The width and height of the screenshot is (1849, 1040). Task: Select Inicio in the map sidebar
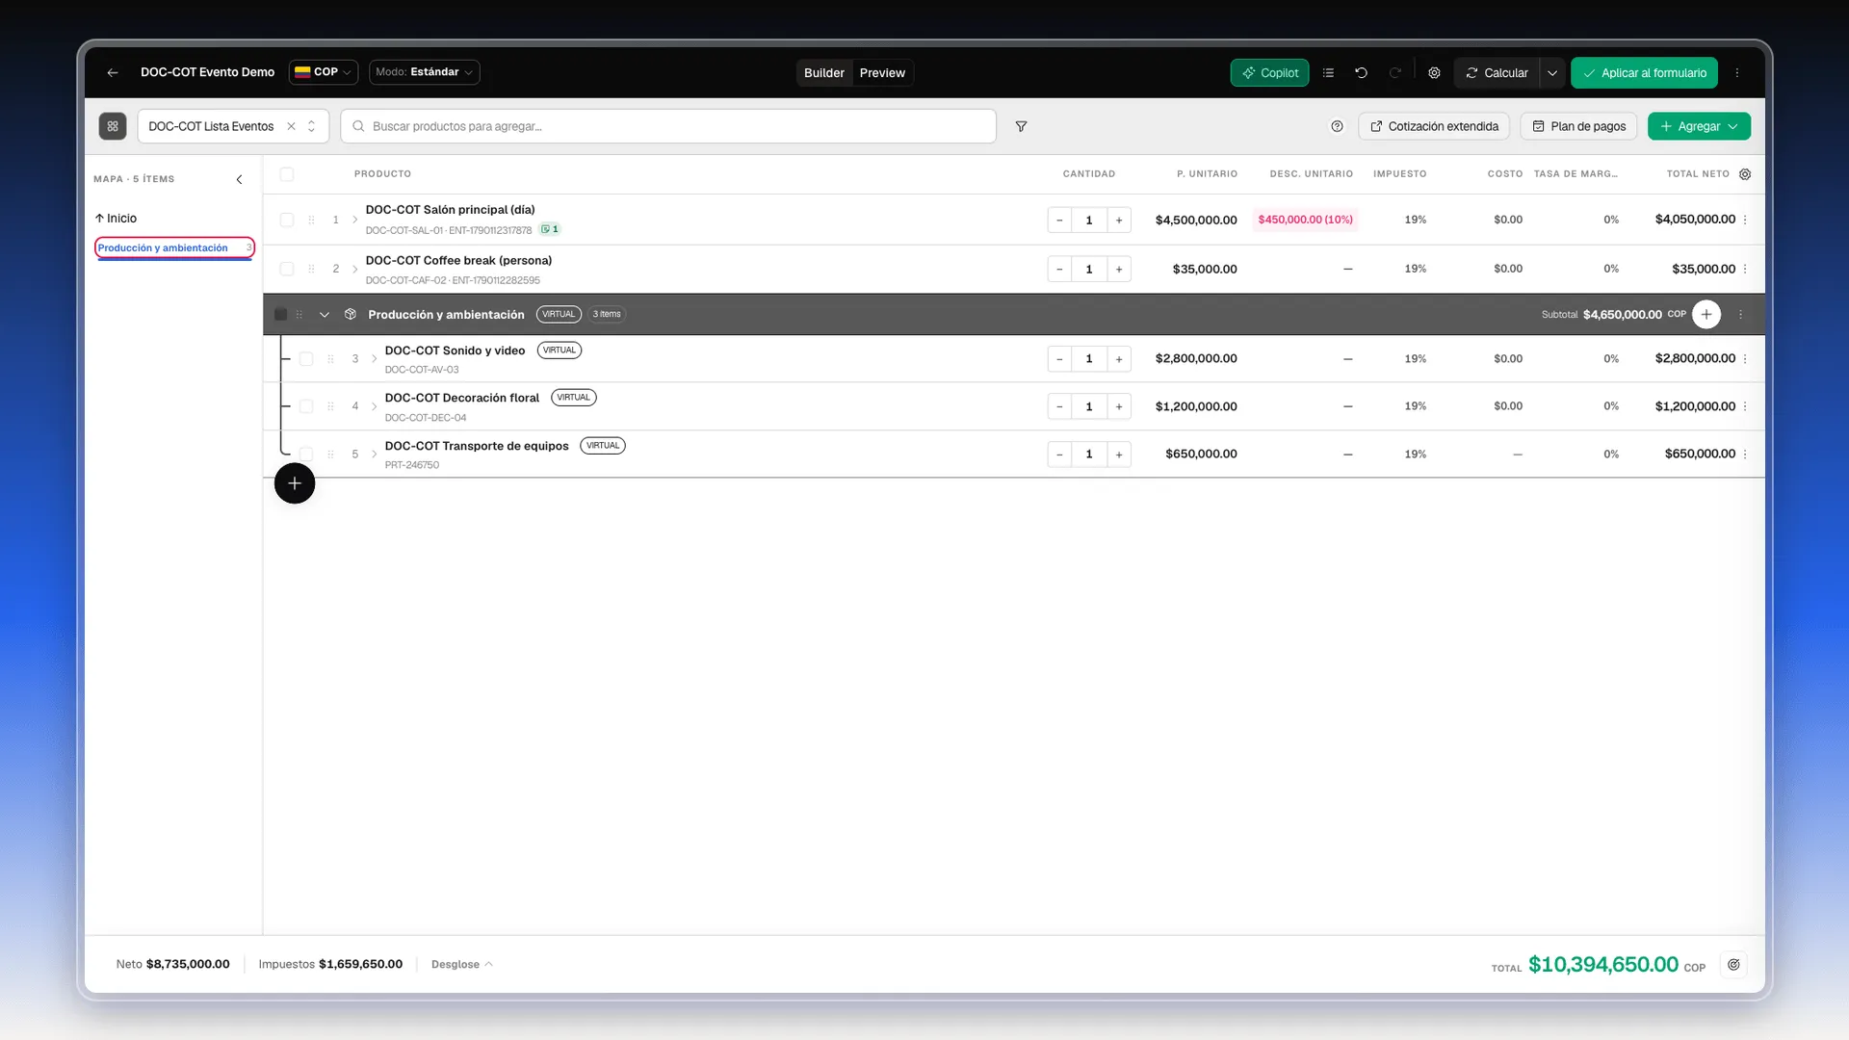pos(116,219)
